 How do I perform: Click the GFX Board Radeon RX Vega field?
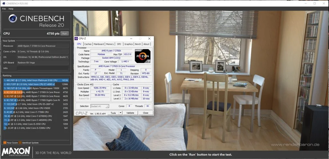click(43, 63)
